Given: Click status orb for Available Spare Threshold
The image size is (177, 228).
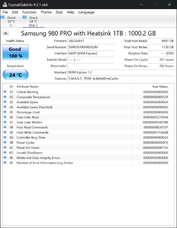Looking at the screenshot, I should (5, 107).
